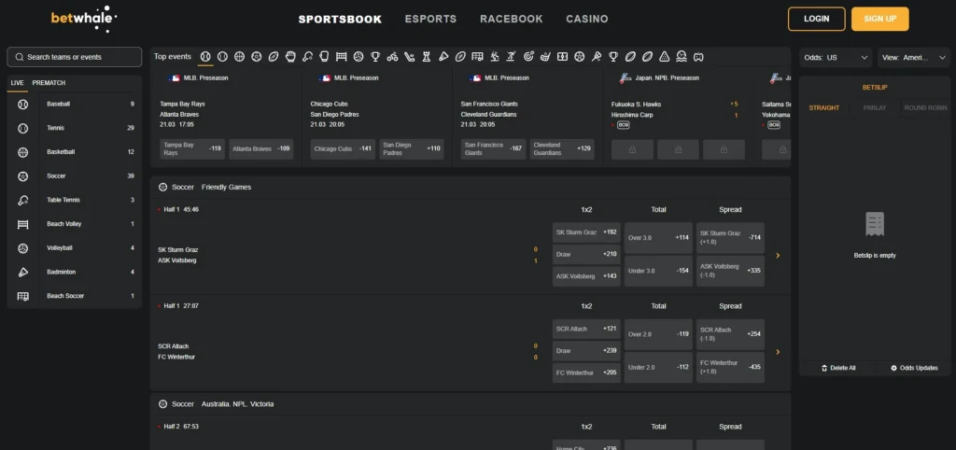The width and height of the screenshot is (956, 450).
Task: Open Beach Volley in the live sports list
Action: (x=75, y=224)
